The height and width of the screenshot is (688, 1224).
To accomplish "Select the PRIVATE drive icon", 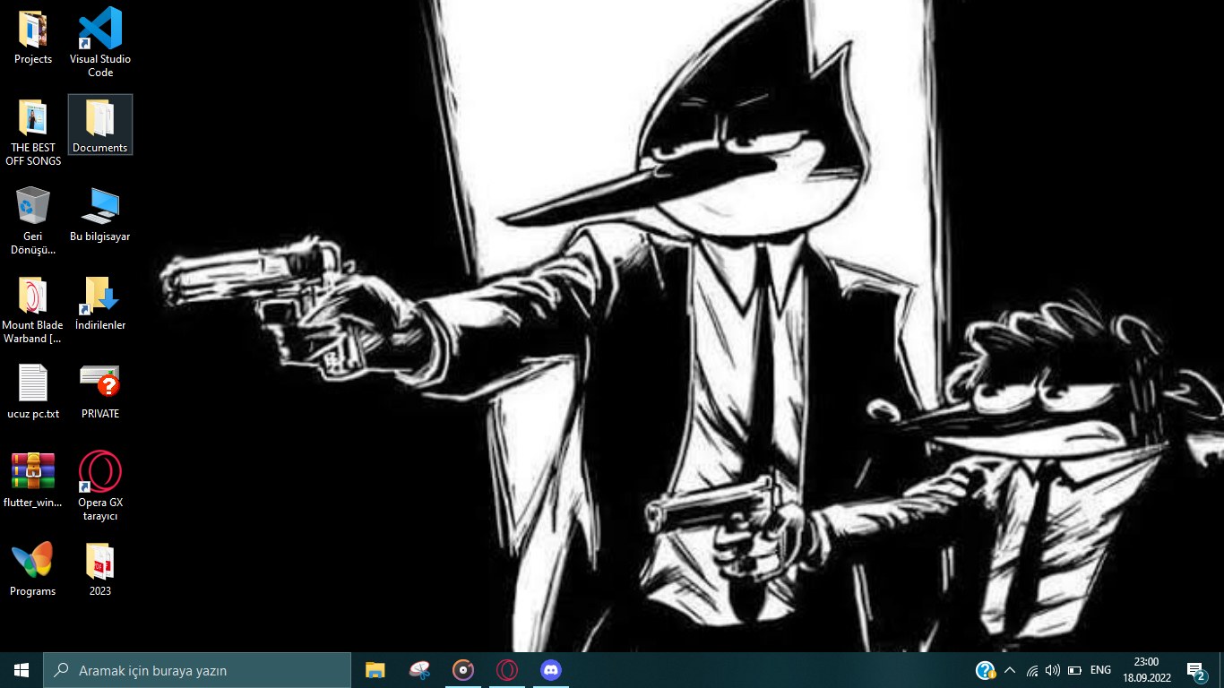I will tap(100, 391).
